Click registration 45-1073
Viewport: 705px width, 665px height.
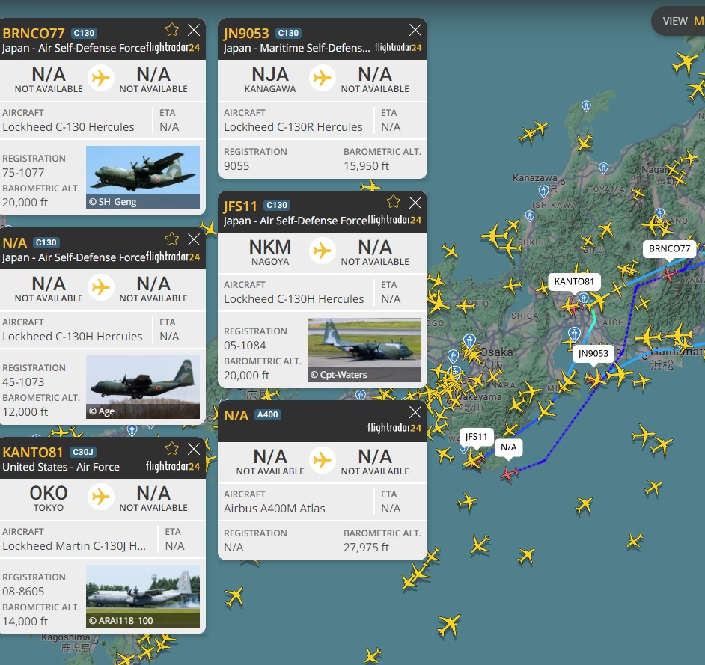coord(23,382)
